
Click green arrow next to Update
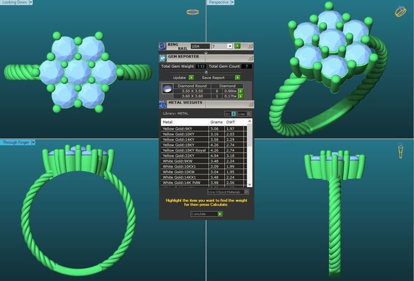191,78
